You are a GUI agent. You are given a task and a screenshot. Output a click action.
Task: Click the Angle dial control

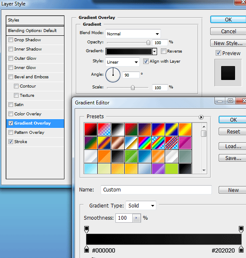113,75
